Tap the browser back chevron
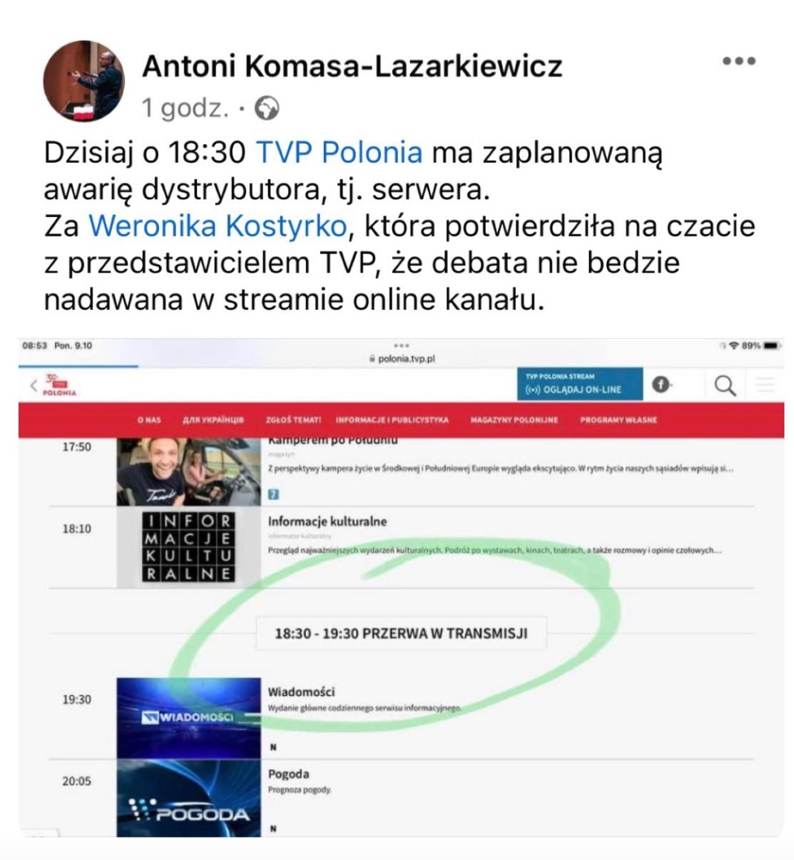This screenshot has height=860, width=794. coord(34,385)
